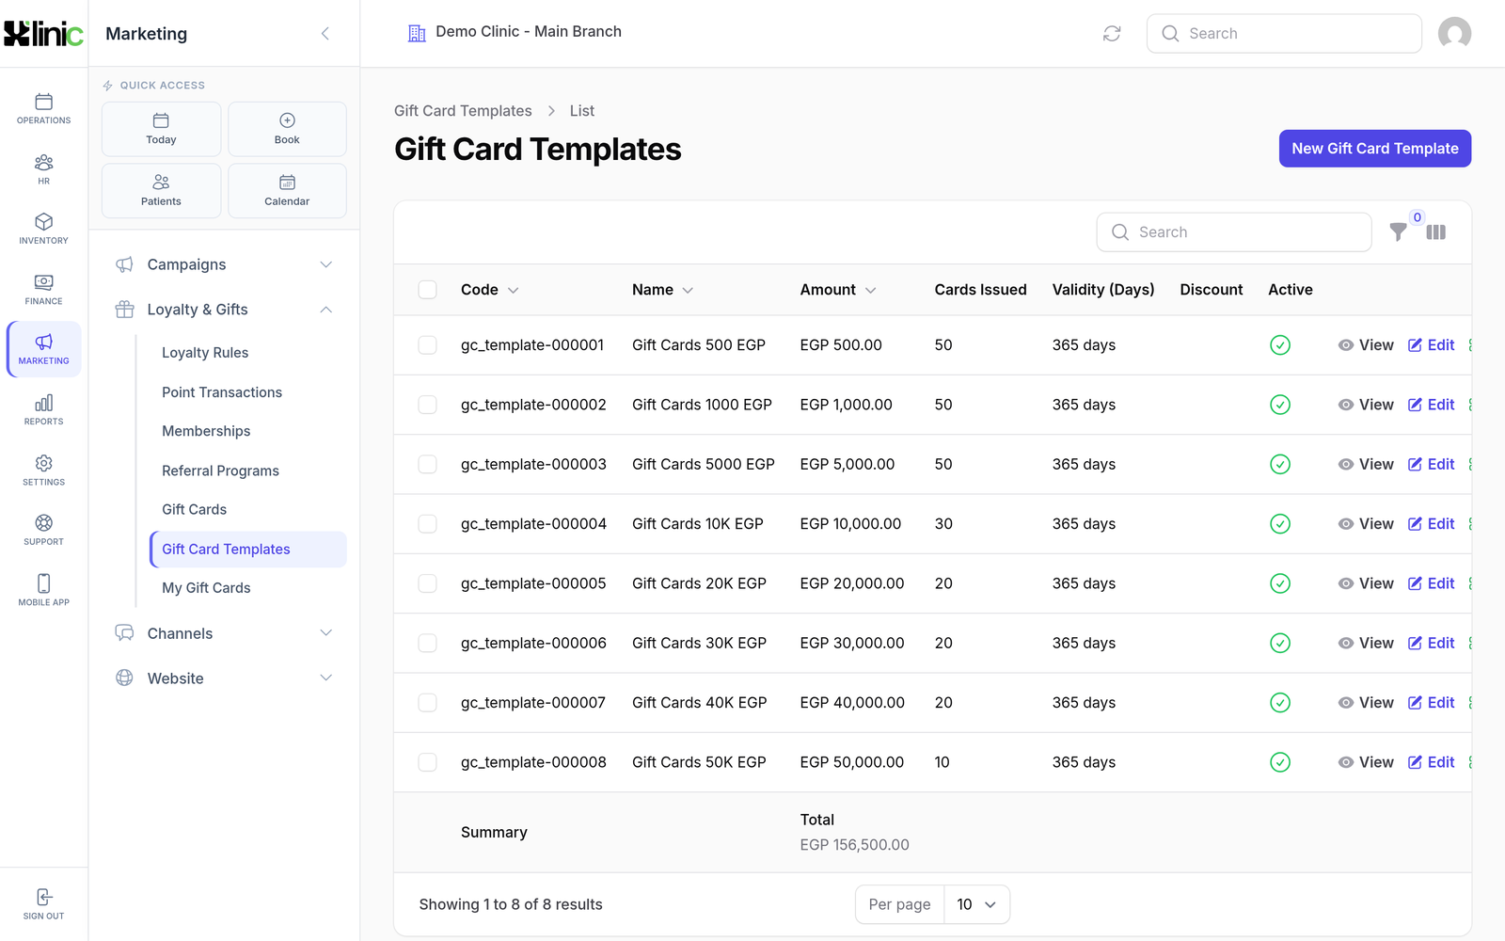The image size is (1505, 941).
Task: Collapse the Loyalty & Gifts group
Action: [224, 310]
